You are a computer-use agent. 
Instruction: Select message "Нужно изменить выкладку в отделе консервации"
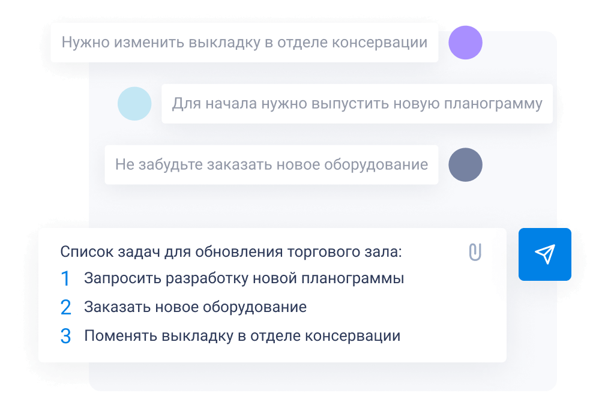(x=244, y=43)
